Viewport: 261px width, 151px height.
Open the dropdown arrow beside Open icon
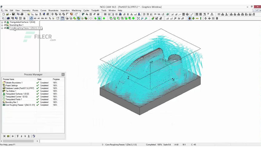10,14
